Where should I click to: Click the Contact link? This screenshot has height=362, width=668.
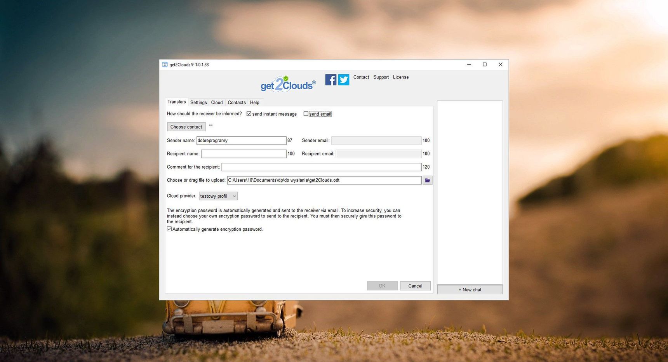click(361, 77)
